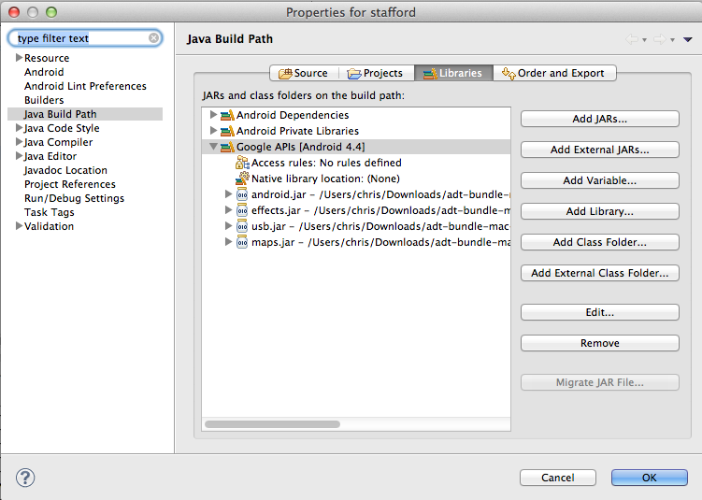Click the back navigation arrow icon
Image resolution: width=702 pixels, height=500 pixels.
click(x=633, y=39)
